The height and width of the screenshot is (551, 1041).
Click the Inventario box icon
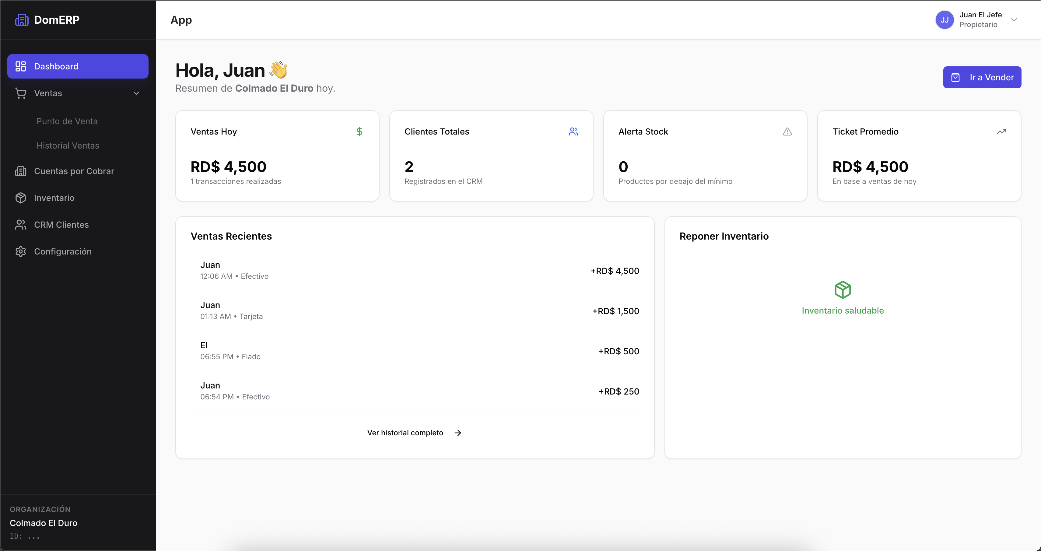coord(21,198)
